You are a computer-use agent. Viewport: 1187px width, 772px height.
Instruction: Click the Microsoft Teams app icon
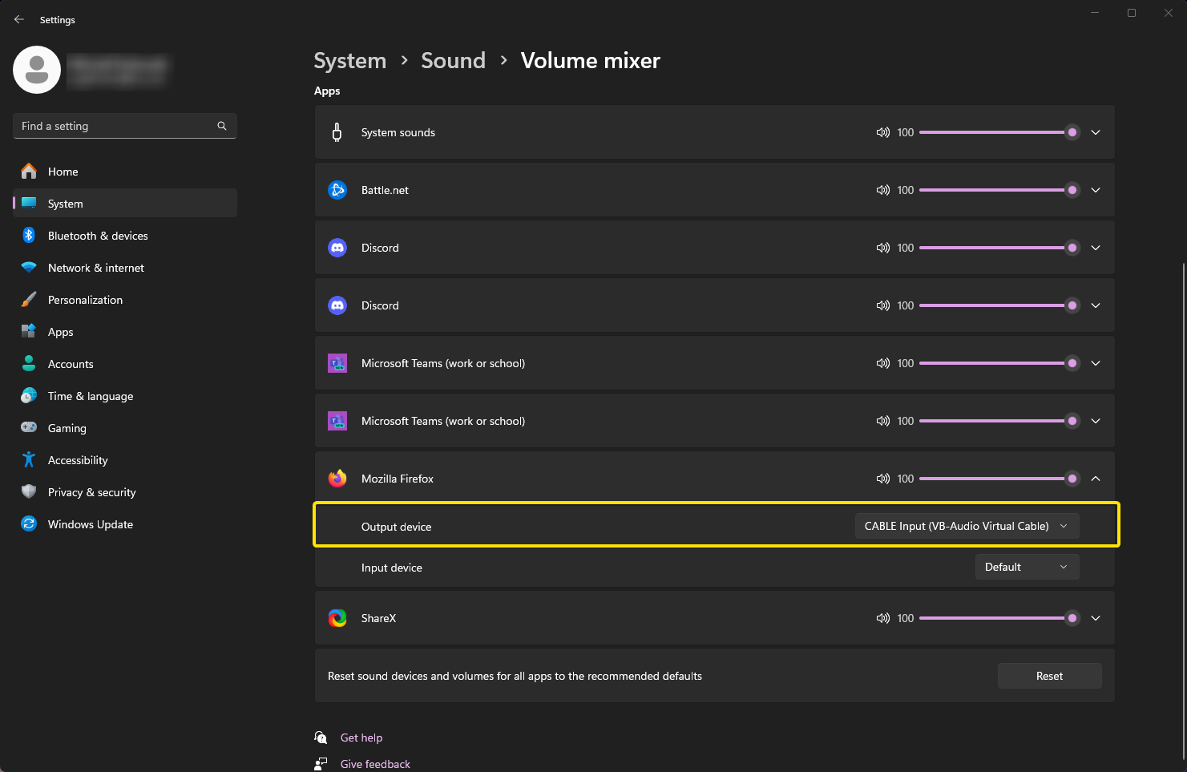click(x=337, y=362)
